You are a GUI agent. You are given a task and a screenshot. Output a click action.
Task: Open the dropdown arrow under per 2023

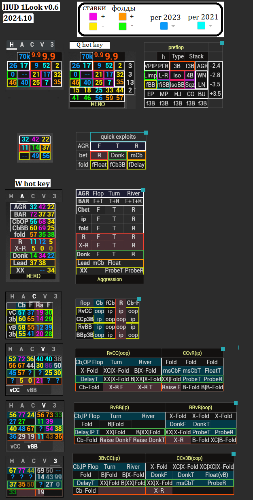point(173,26)
